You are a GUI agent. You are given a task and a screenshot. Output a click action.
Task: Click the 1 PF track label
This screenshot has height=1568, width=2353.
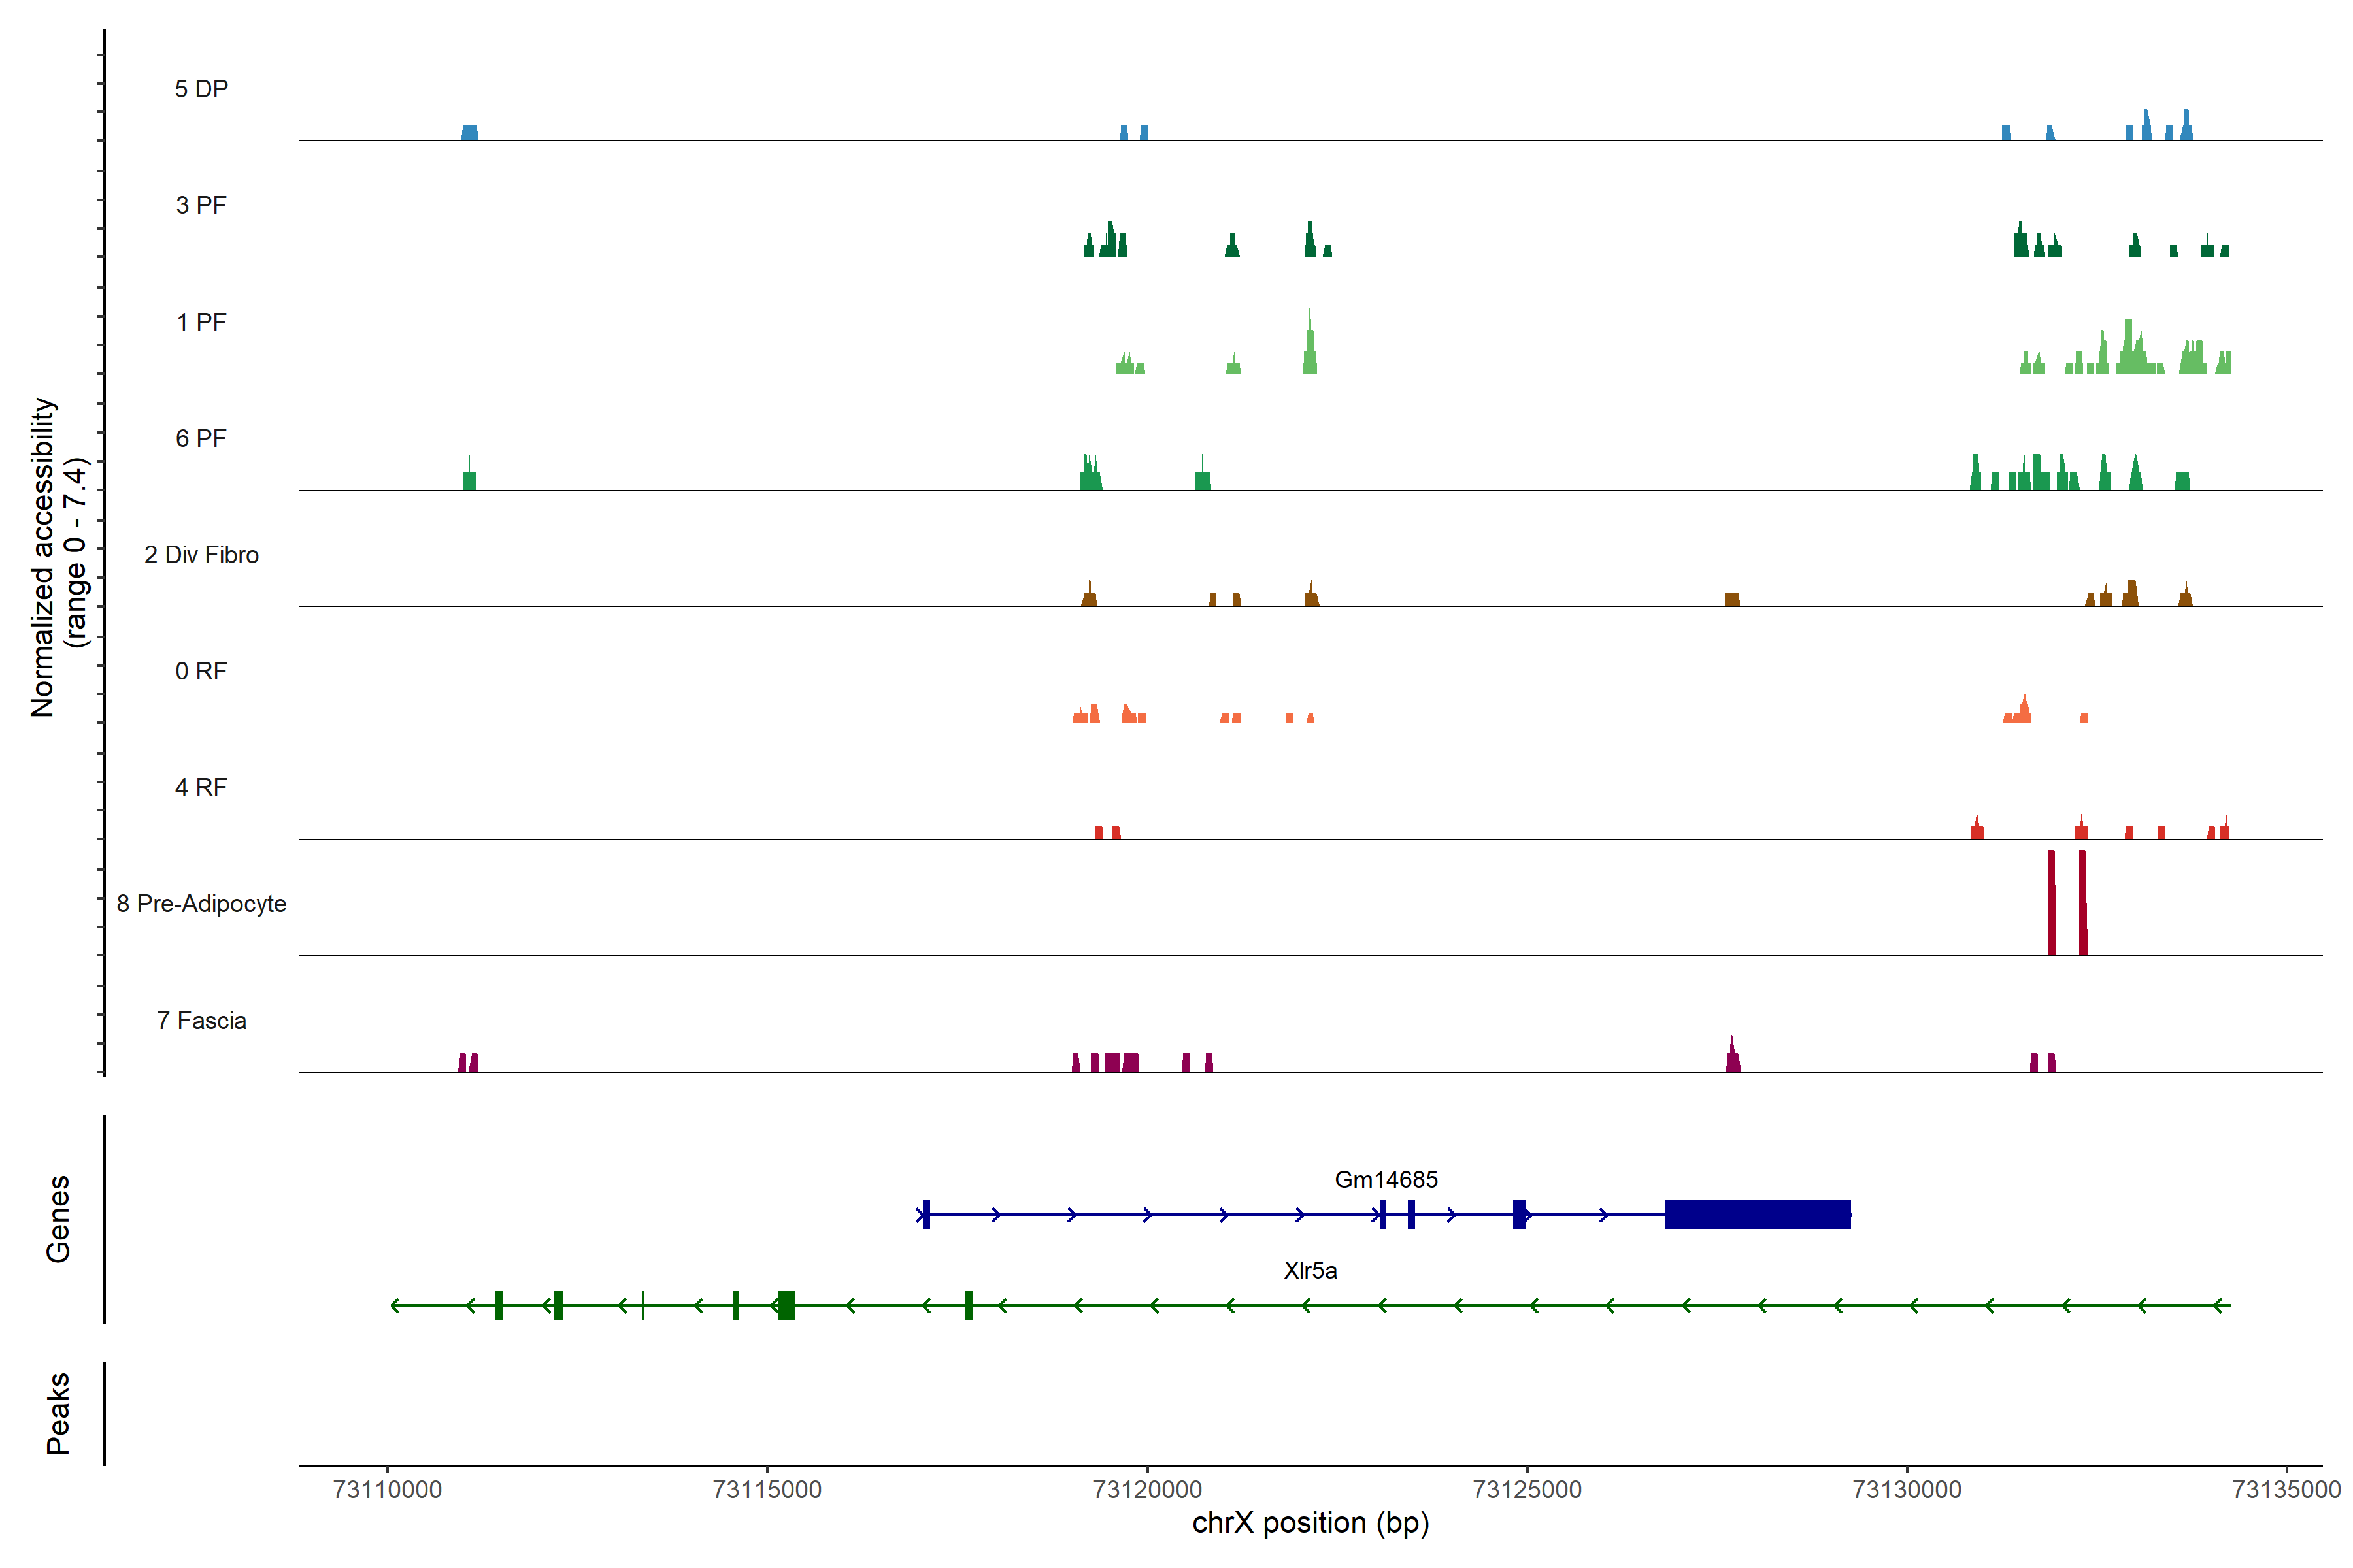click(x=201, y=322)
